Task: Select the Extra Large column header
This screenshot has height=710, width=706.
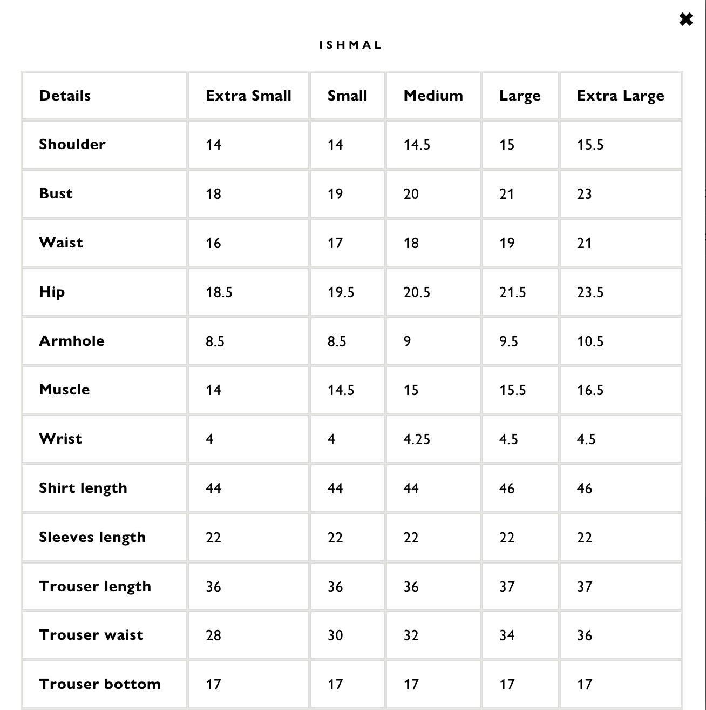Action: 620,96
